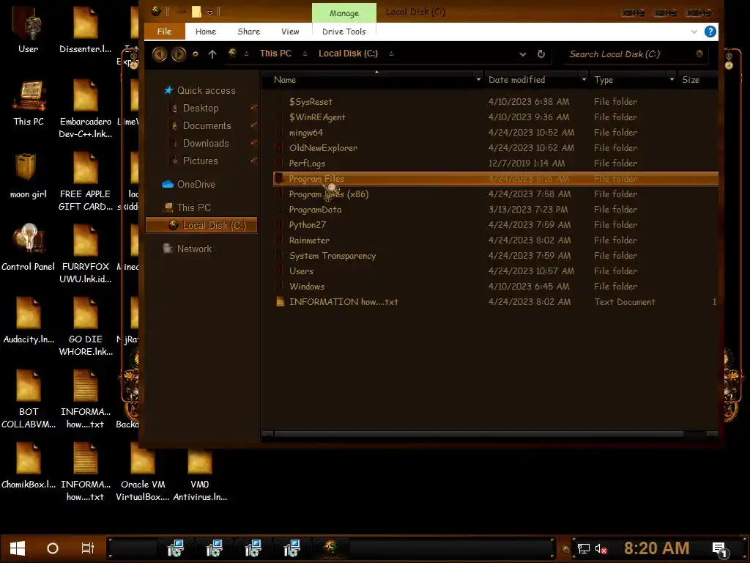Open Type column filter dropdown
Image resolution: width=750 pixels, height=563 pixels.
click(x=672, y=79)
